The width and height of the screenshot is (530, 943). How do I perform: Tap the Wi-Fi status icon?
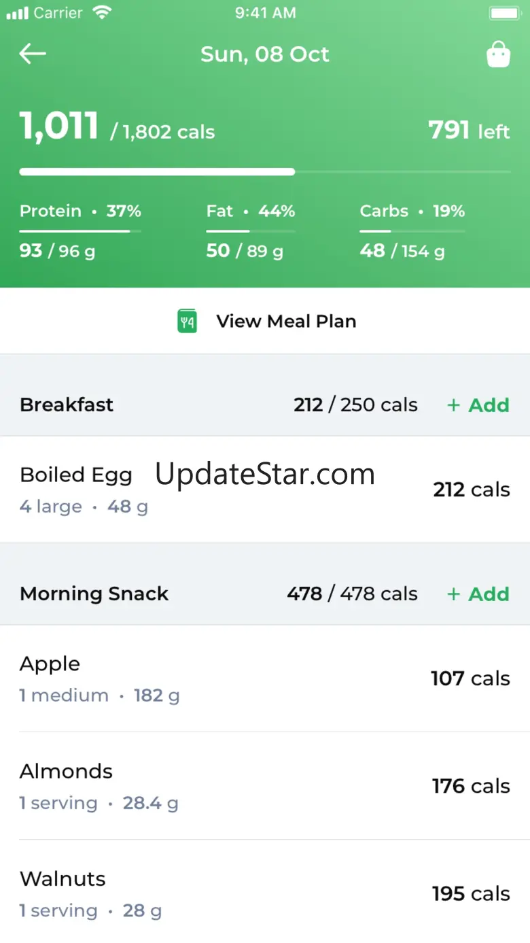coord(102,12)
